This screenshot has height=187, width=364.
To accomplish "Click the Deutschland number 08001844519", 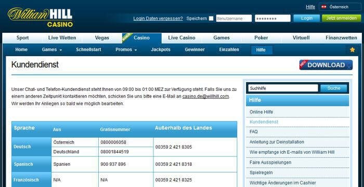I will pyautogui.click(x=115, y=152).
